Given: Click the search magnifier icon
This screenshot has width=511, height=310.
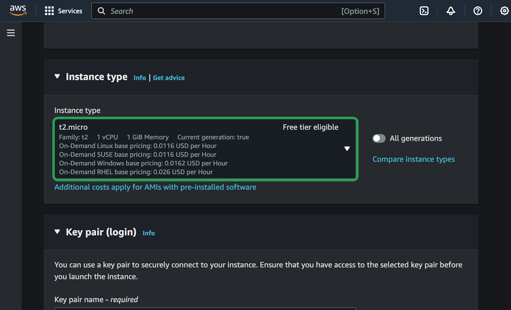Looking at the screenshot, I should 101,11.
